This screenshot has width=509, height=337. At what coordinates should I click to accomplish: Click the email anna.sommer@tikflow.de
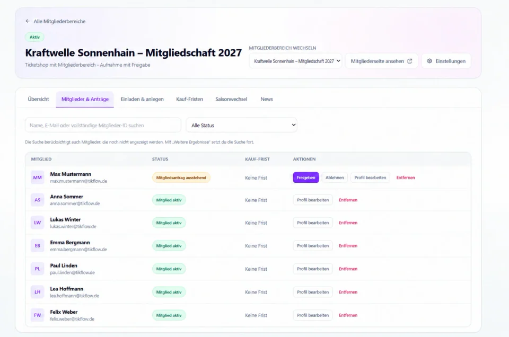tap(75, 203)
